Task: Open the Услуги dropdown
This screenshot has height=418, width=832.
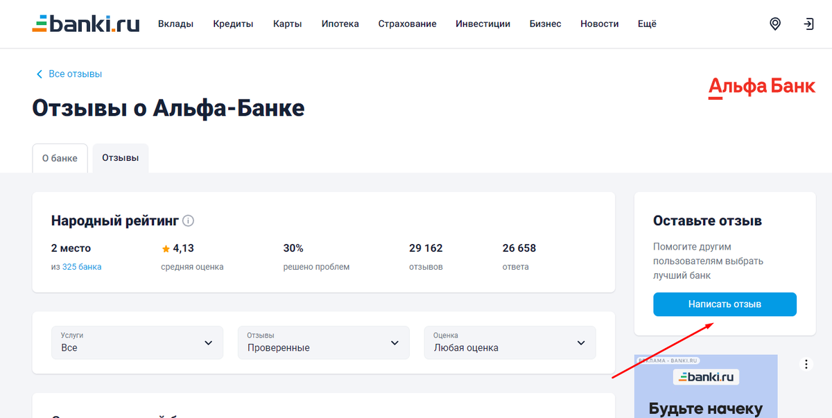Action: tap(137, 342)
